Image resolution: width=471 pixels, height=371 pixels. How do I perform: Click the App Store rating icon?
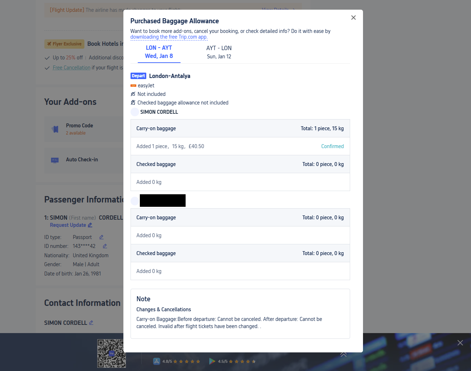[157, 361]
